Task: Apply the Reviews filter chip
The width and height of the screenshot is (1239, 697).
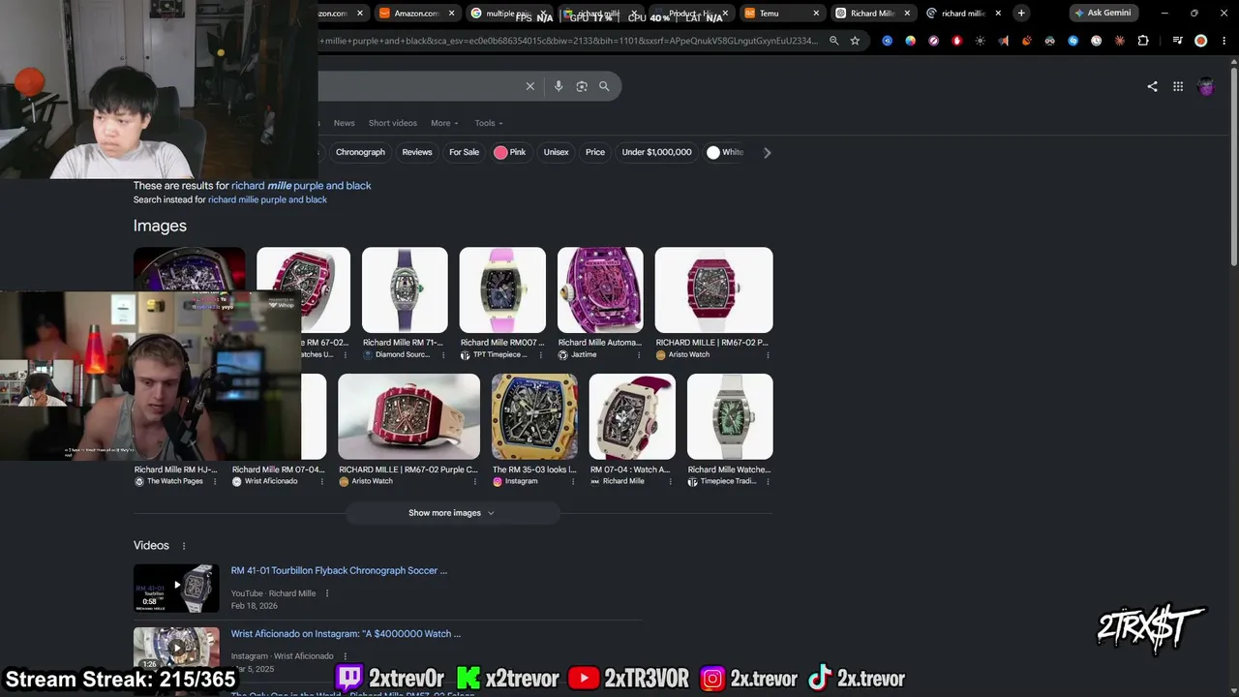Action: coord(417,152)
